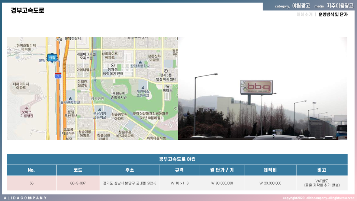Click the 경부고속도로 야립 table title bar
Viewport: 357px width, 201px height.
(177, 159)
